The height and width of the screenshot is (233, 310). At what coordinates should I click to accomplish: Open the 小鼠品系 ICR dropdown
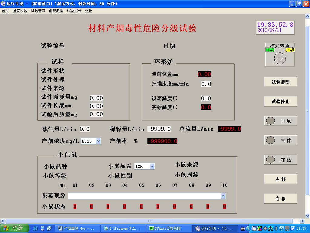tap(152, 166)
